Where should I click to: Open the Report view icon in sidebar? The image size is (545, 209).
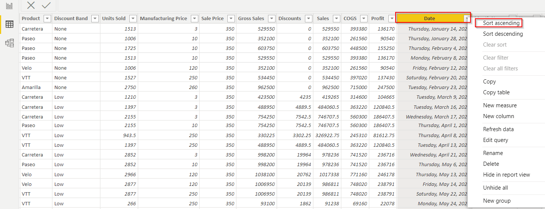coord(9,6)
